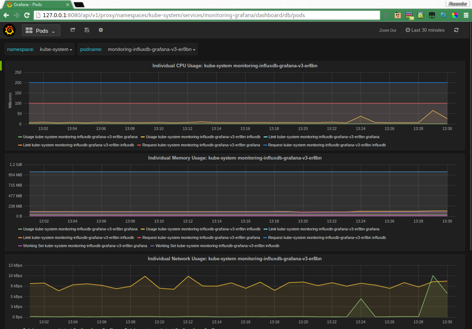
Task: Refresh the dashboard with the refresh icon
Action: (456, 30)
